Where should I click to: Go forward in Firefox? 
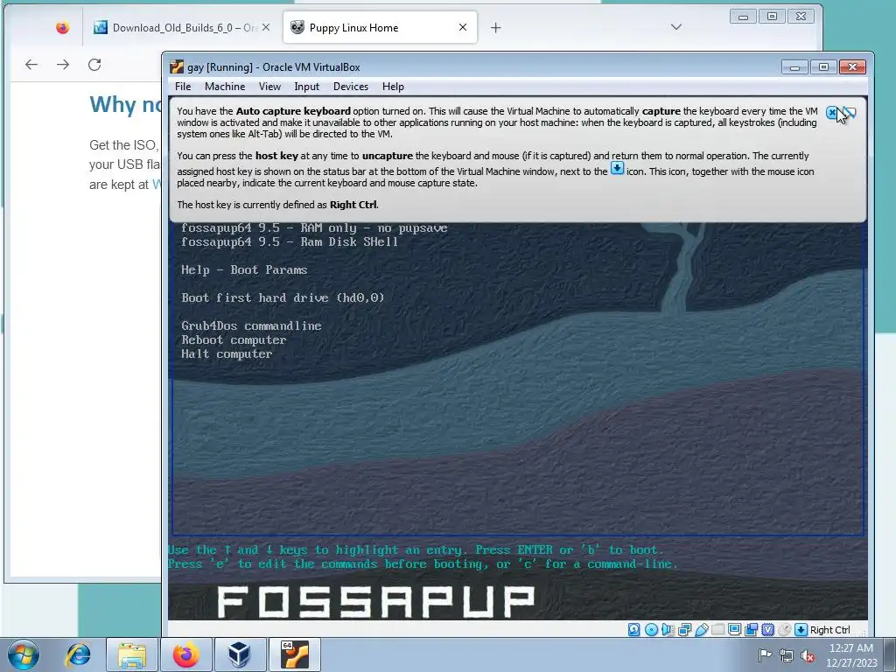click(x=63, y=65)
